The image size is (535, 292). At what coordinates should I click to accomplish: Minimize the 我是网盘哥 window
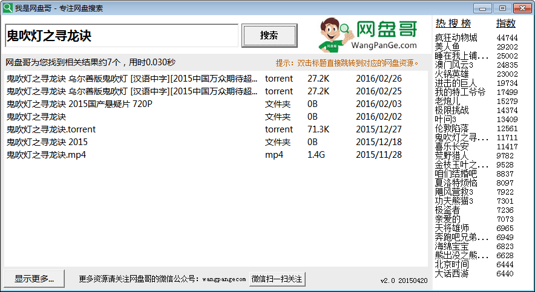pyautogui.click(x=482, y=8)
